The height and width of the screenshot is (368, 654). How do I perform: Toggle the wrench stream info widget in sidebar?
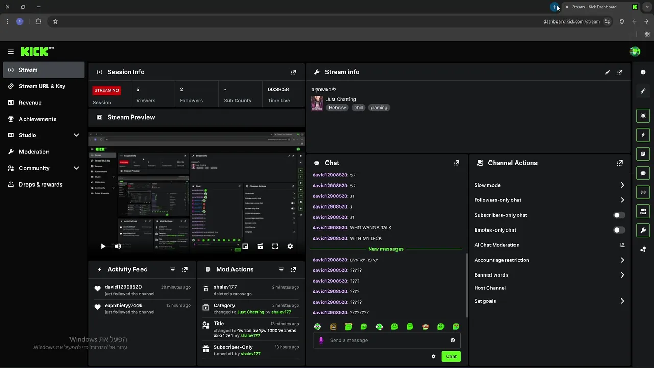click(x=643, y=230)
